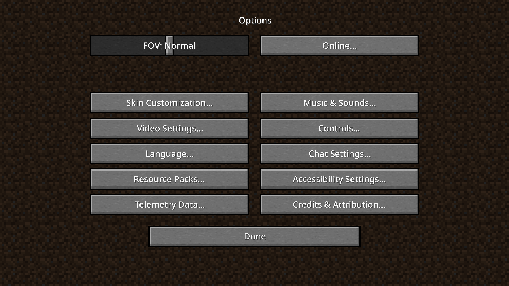Open Chat Settings menu
Viewport: 509px width, 286px height.
click(339, 154)
